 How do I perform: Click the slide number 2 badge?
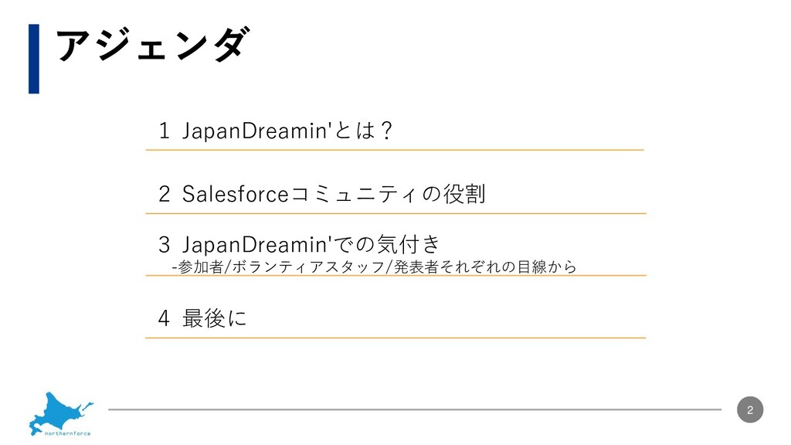point(749,409)
